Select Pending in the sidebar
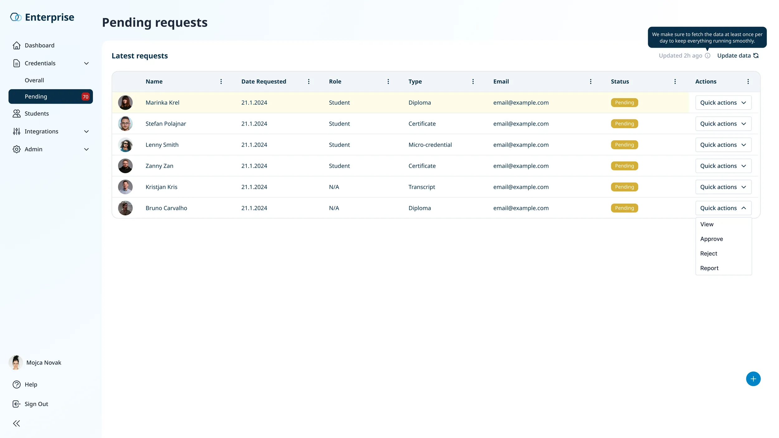Viewport: 779px width, 438px height. coord(50,97)
